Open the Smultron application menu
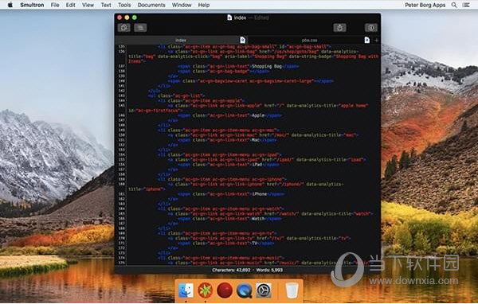This screenshot has height=304, width=478. (x=32, y=5)
